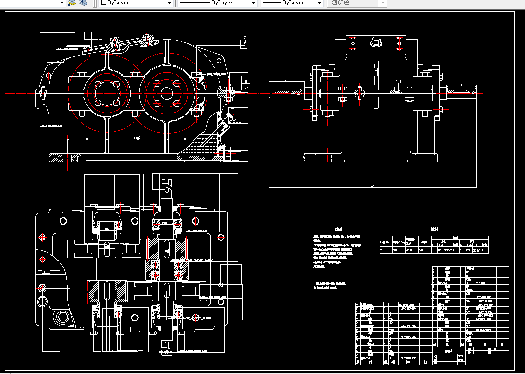Select the technical requirements text block
The width and height of the screenshot is (525, 374).
[336, 251]
